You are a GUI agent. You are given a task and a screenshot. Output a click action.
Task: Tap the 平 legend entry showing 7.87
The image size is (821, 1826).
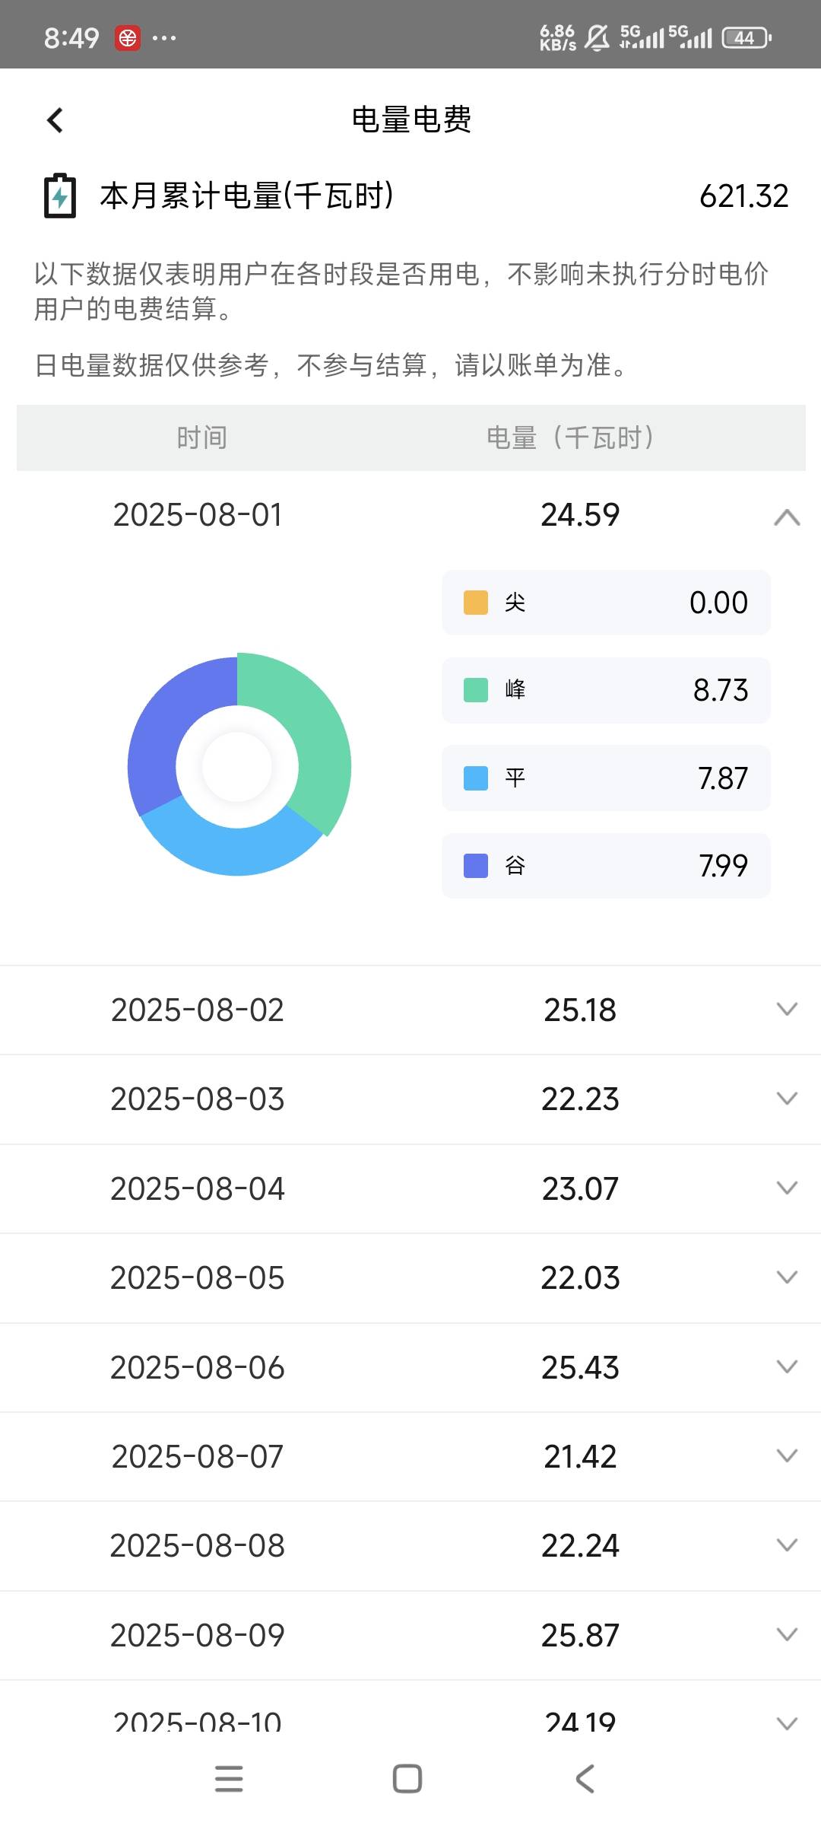coord(606,778)
